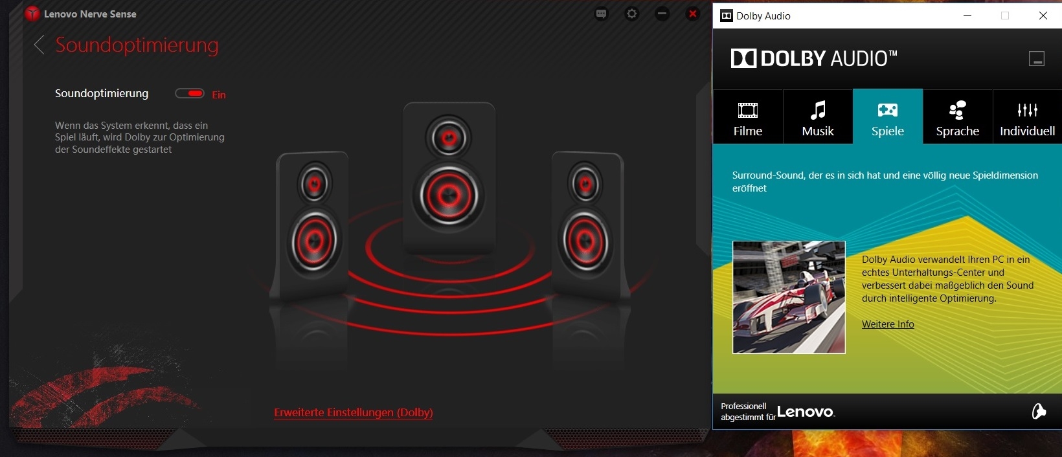This screenshot has height=457, width=1062.
Task: Click the 'Surround-Sound, der es in sich hat' description
Action: tap(885, 182)
